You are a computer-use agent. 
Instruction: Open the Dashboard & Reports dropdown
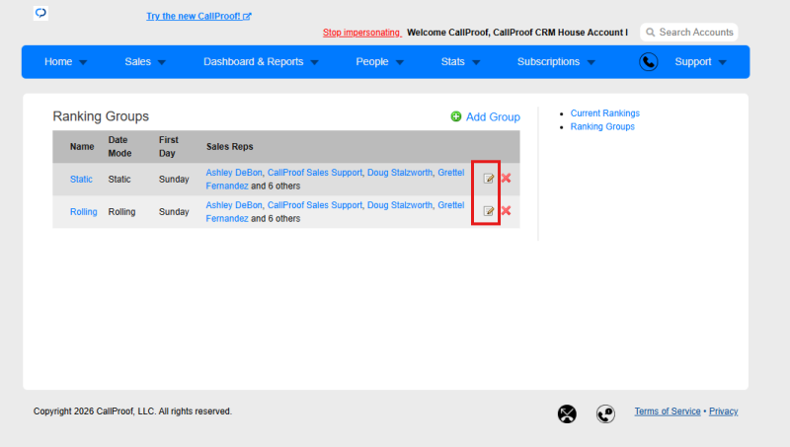[x=261, y=62]
